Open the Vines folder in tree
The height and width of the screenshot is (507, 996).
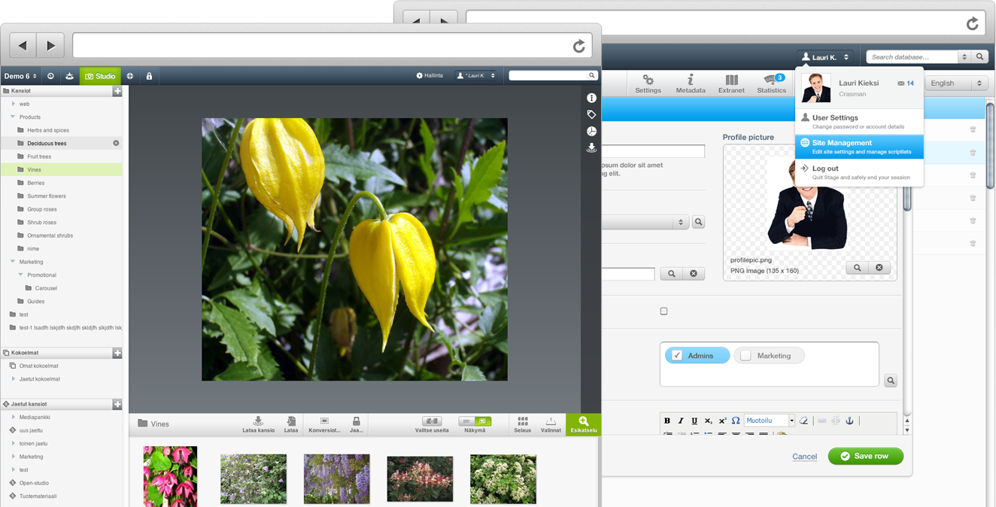coord(62,170)
